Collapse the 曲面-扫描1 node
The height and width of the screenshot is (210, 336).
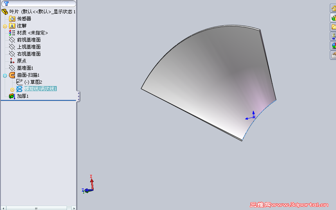(5, 75)
